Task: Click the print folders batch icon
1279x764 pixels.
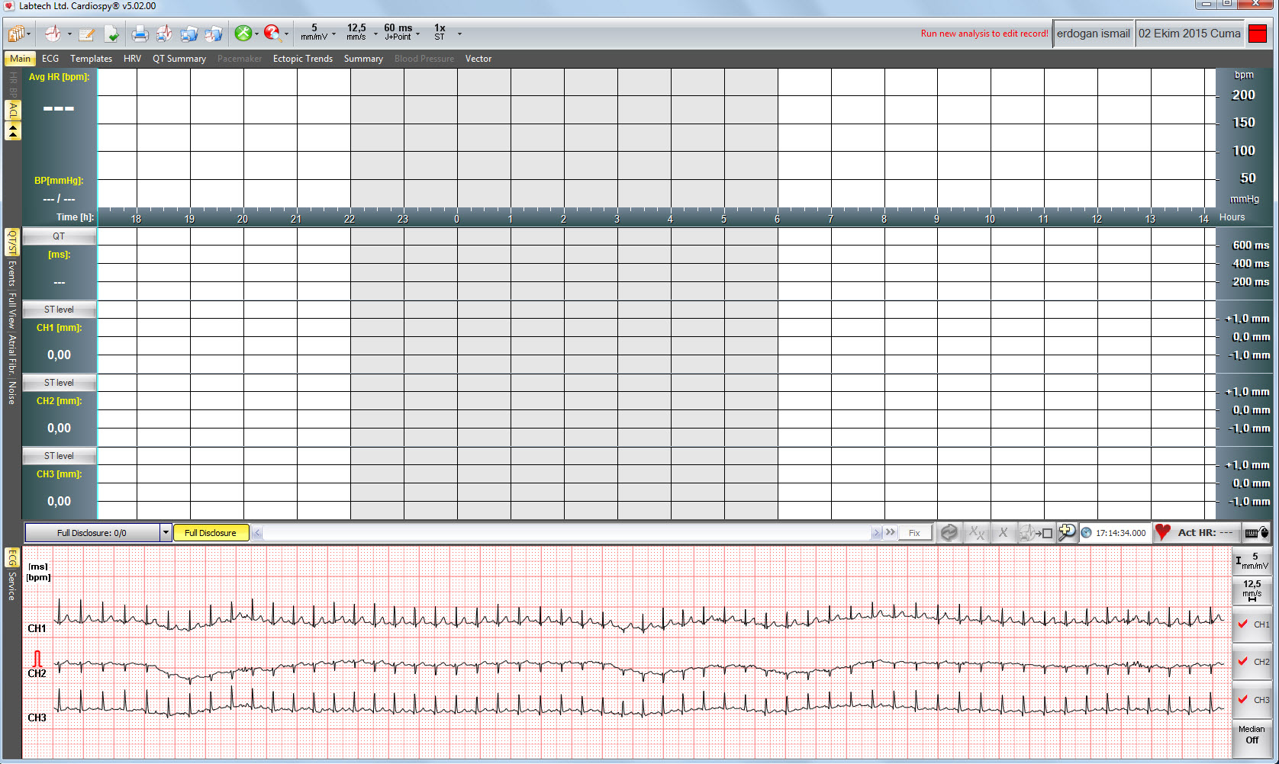Action: pyautogui.click(x=189, y=34)
